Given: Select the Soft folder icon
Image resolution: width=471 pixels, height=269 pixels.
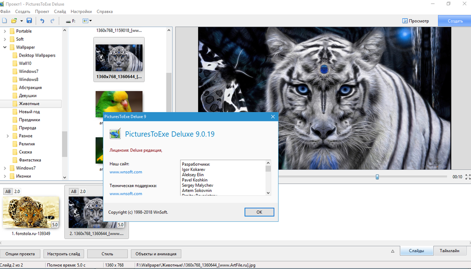Looking at the screenshot, I should pos(12,39).
